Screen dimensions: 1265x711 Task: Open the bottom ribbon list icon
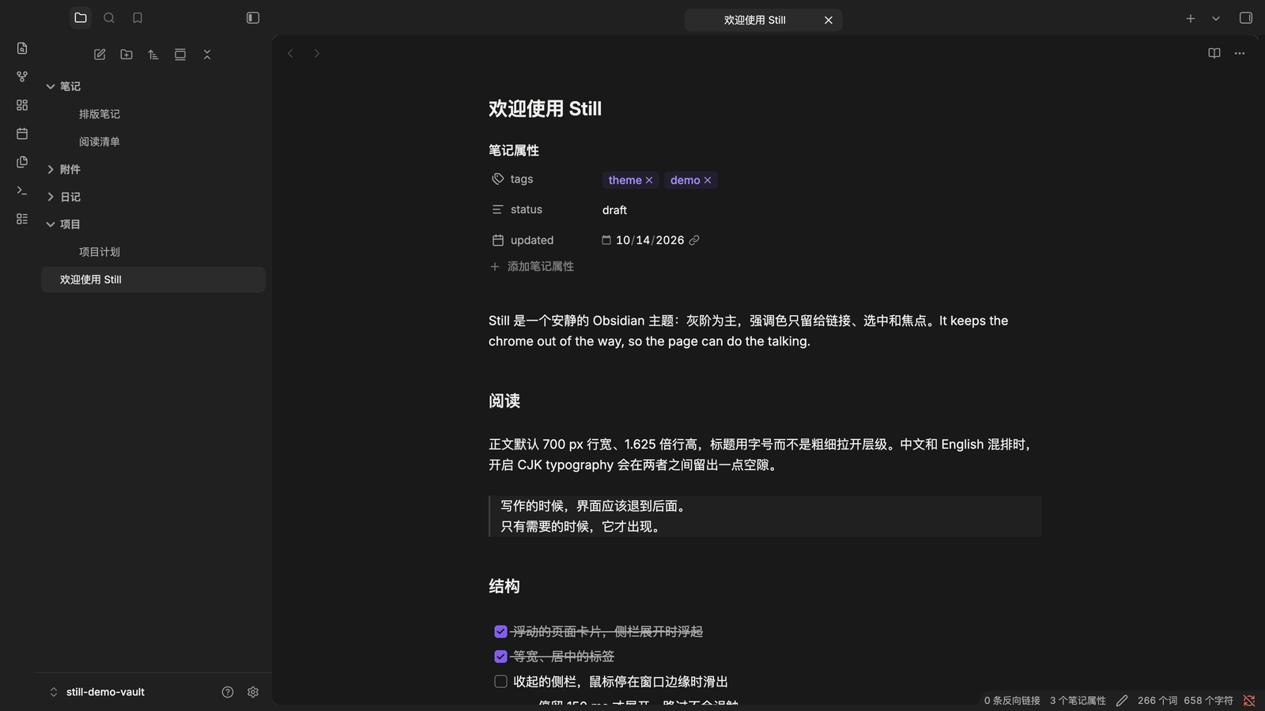pyautogui.click(x=22, y=219)
